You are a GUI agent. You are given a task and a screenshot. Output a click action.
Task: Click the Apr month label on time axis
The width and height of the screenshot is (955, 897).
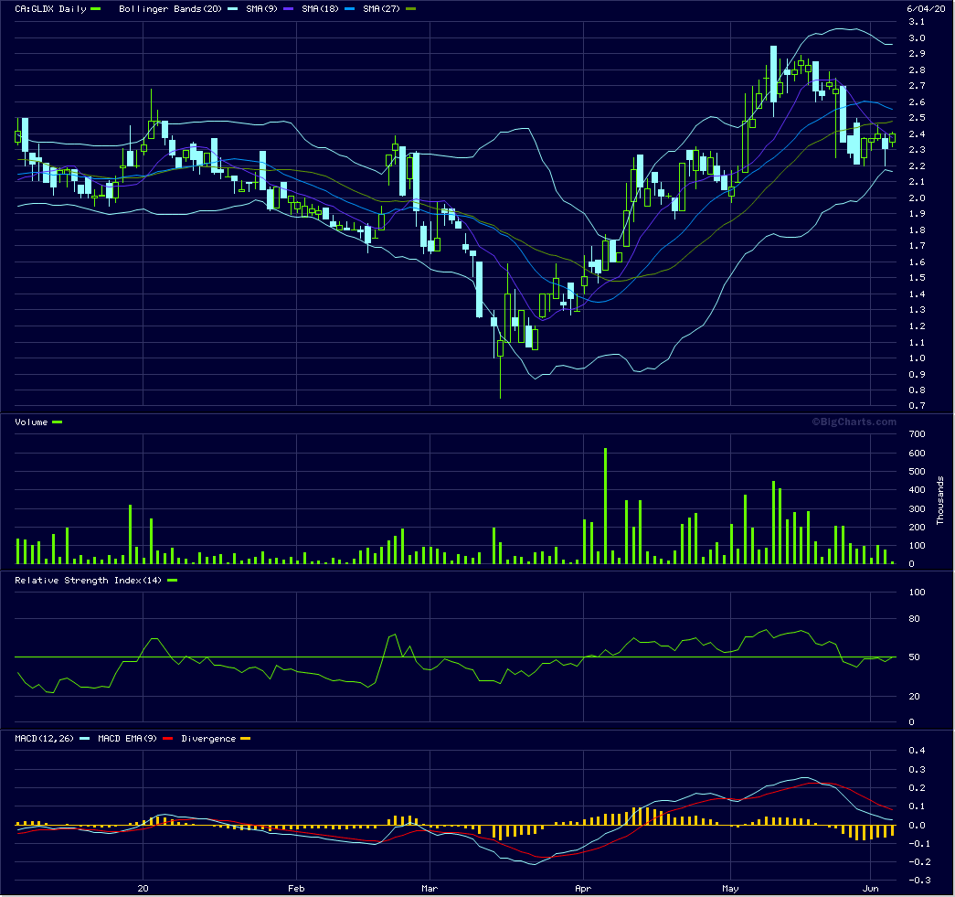tap(583, 889)
